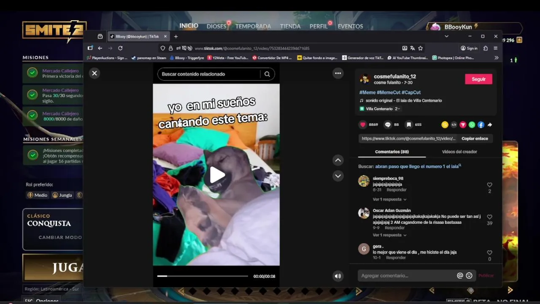Reply to siemprebeca_98 via Responder
The width and height of the screenshot is (540, 304).
pos(397,190)
